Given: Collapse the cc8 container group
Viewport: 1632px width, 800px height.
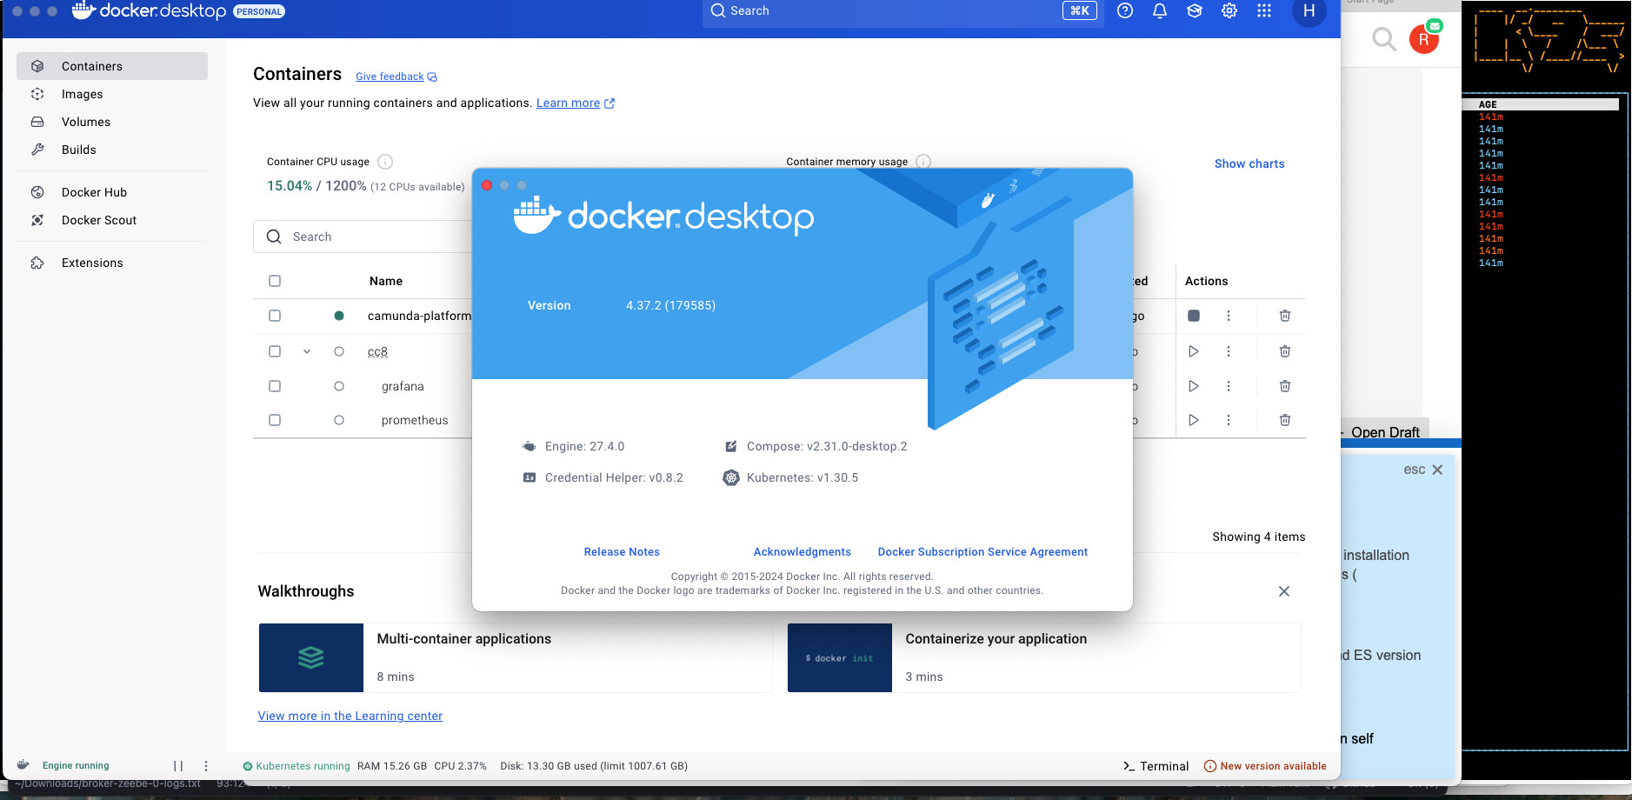Looking at the screenshot, I should click(307, 351).
